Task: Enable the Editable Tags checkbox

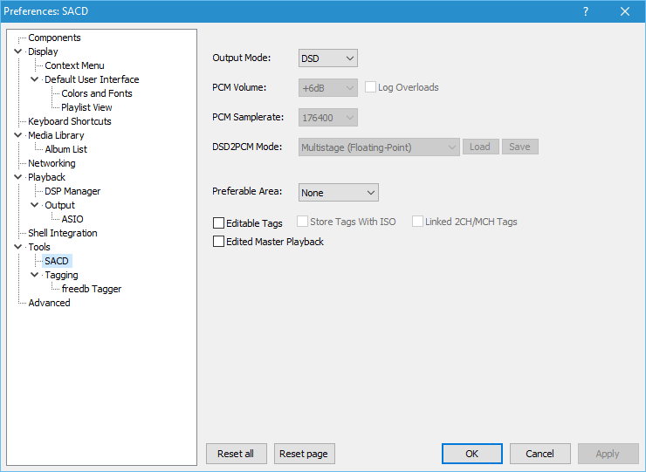Action: pyautogui.click(x=218, y=222)
